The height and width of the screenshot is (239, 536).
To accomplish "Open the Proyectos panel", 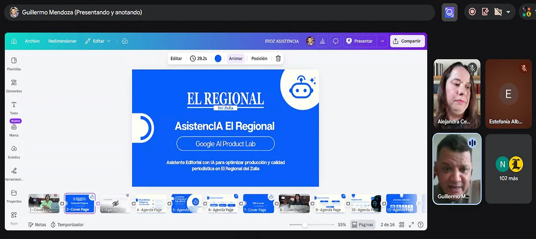I will tap(14, 196).
